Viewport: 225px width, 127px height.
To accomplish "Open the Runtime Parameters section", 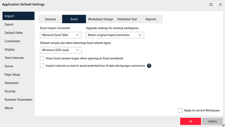I will pyautogui.click(x=18, y=100).
